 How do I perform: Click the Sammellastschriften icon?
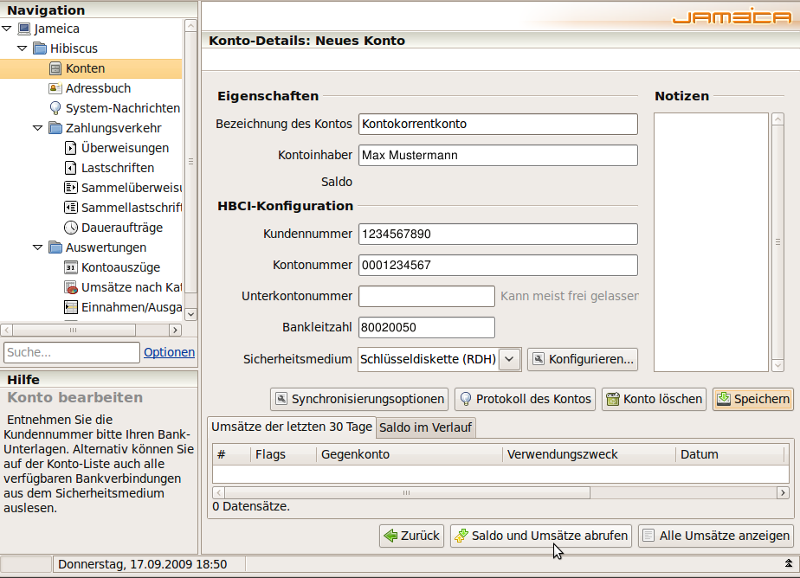(x=70, y=208)
